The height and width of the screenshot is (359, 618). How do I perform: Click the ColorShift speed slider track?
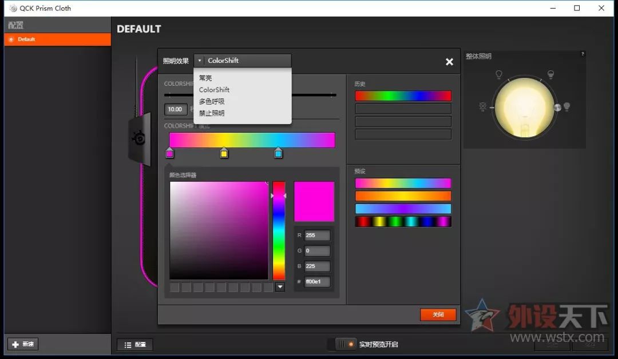point(250,95)
